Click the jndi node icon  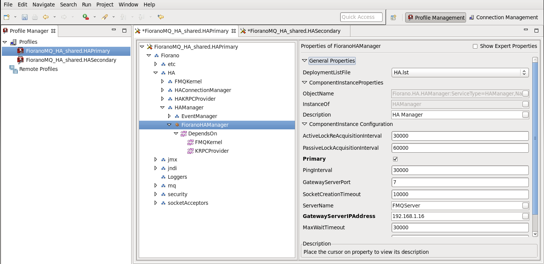[164, 168]
